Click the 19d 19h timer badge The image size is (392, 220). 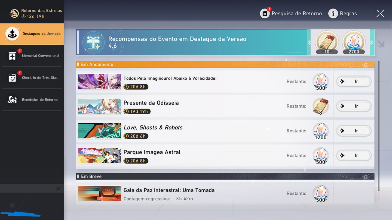point(137,112)
